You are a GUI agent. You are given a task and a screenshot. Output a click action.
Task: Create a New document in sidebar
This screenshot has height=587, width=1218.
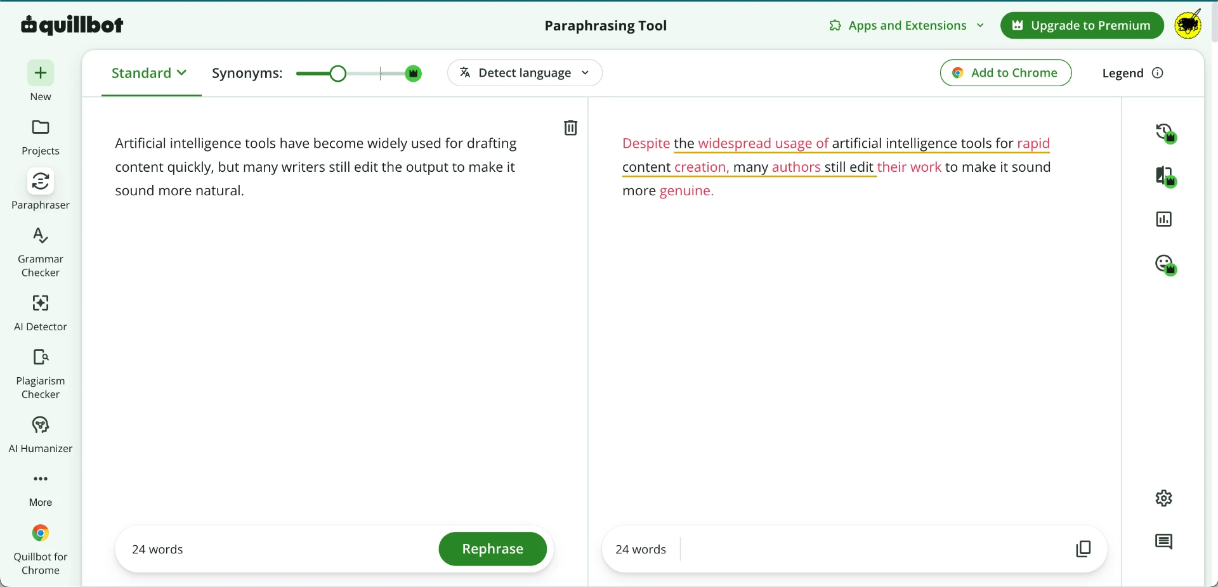41,81
